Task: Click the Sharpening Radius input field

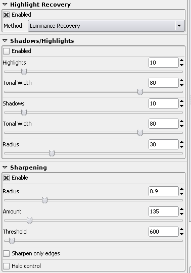Action: coord(164,191)
